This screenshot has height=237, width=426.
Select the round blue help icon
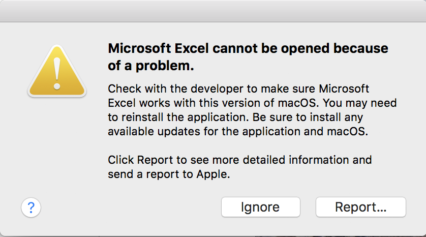click(31, 208)
